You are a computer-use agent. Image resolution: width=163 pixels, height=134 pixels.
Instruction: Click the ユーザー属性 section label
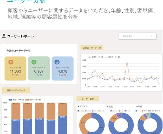(x=88, y=99)
